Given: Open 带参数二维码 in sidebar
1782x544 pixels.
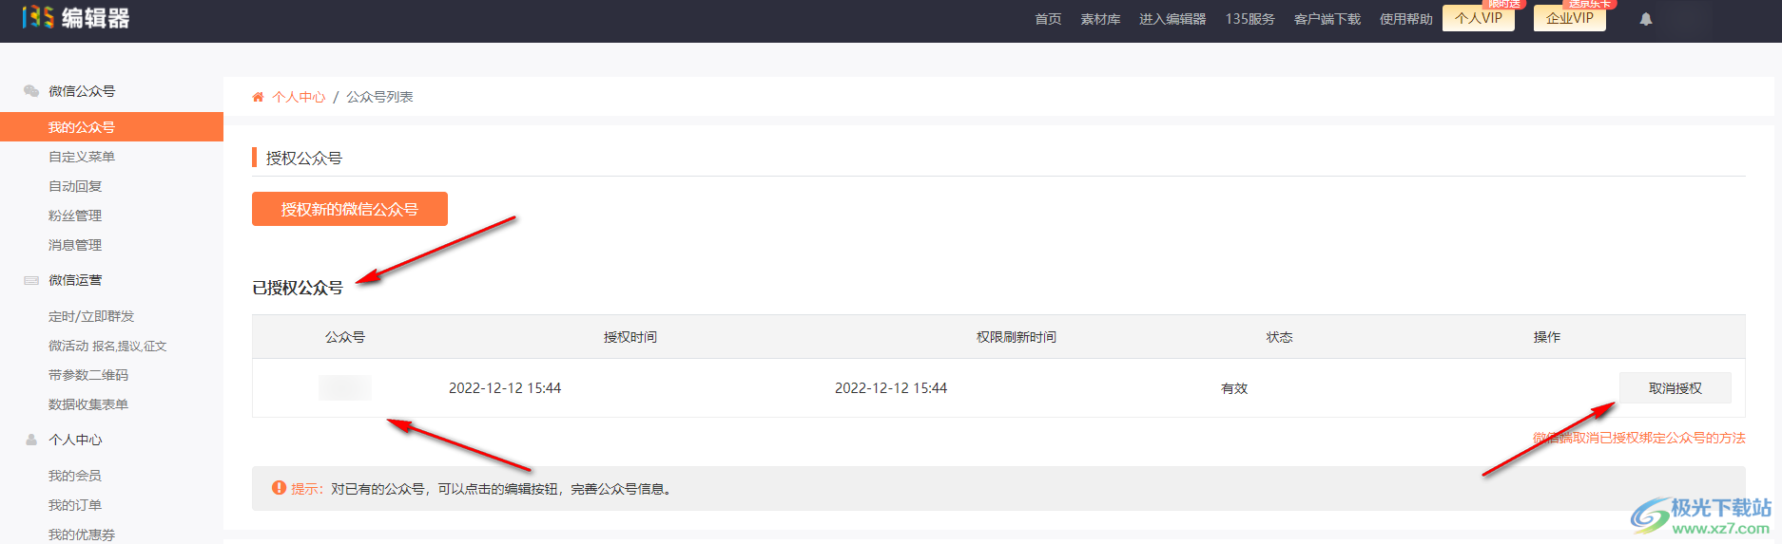Looking at the screenshot, I should tap(88, 375).
